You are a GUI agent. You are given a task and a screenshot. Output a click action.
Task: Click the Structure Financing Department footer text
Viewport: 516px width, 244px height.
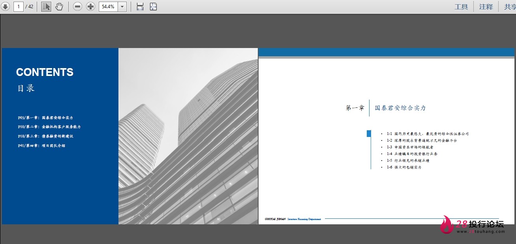[304, 219]
